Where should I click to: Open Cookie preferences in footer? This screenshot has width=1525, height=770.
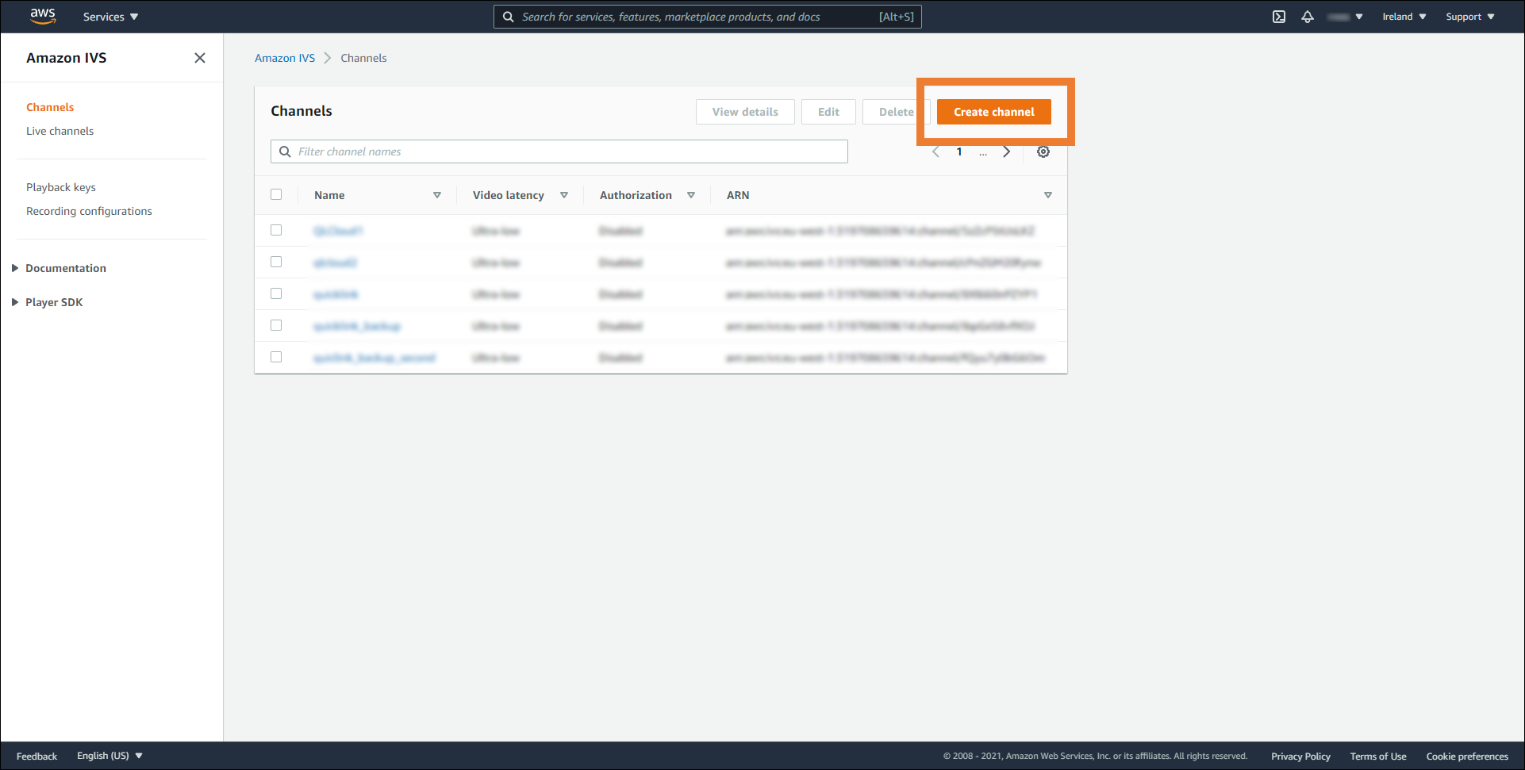coord(1467,756)
